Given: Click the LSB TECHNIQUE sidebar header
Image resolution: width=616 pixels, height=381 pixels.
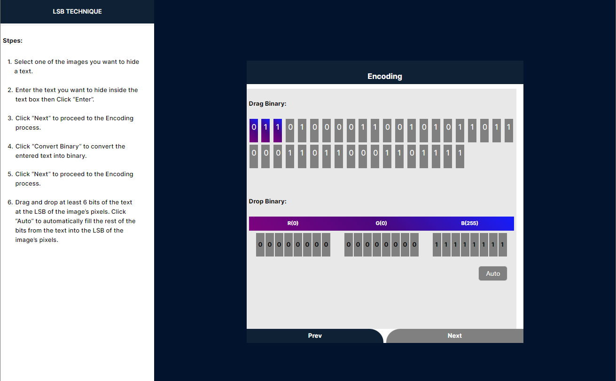Looking at the screenshot, I should (x=77, y=11).
